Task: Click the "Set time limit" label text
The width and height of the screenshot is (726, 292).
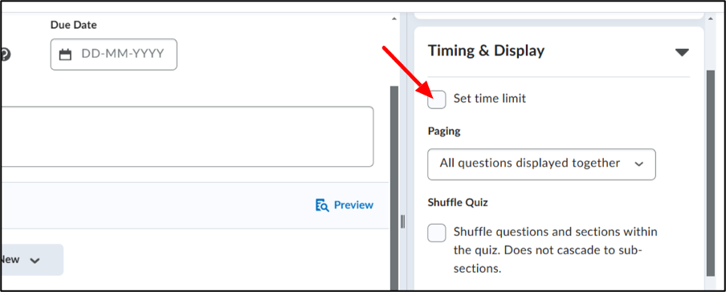Action: 489,99
